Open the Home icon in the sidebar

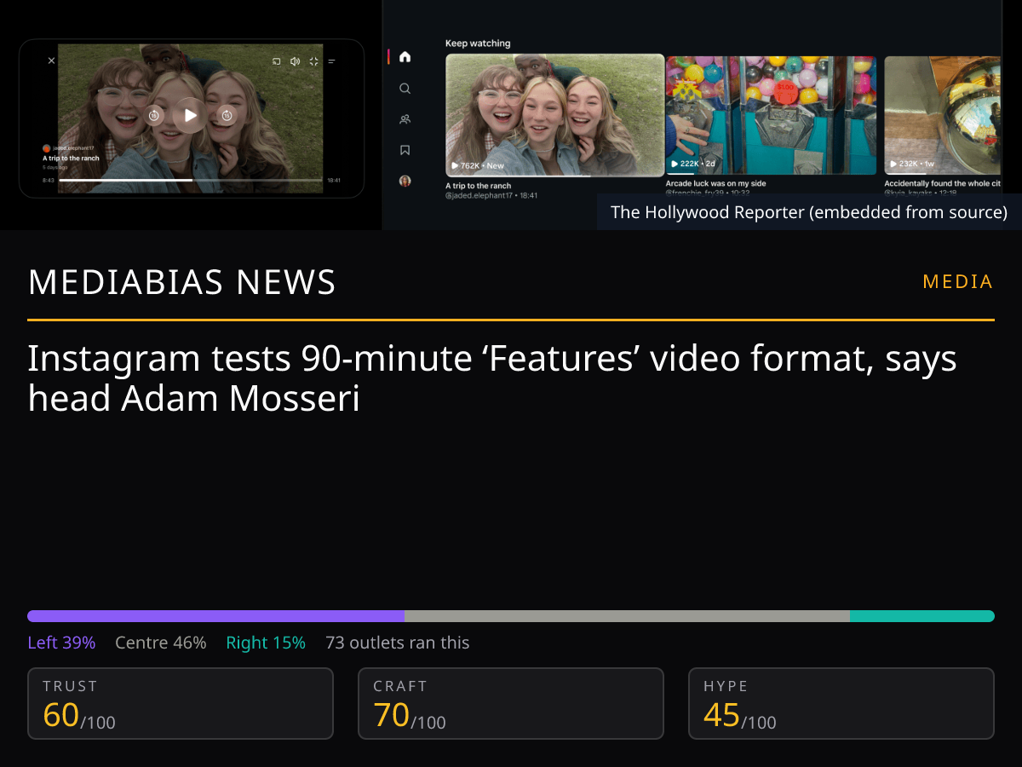point(405,57)
